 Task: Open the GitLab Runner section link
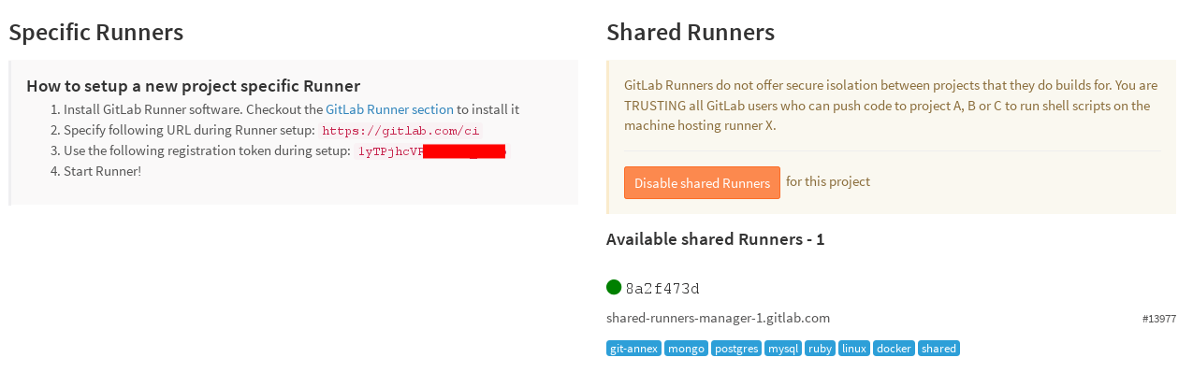[389, 109]
